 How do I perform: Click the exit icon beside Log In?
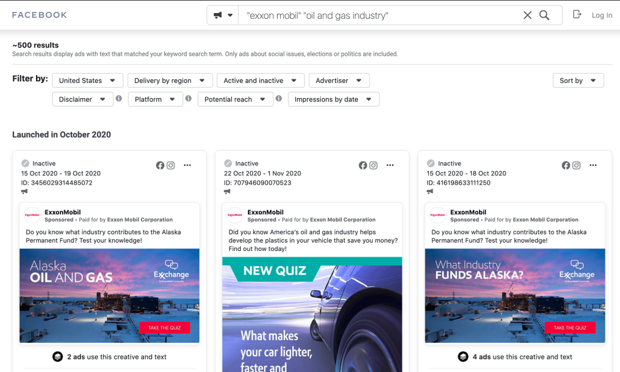[x=577, y=14]
